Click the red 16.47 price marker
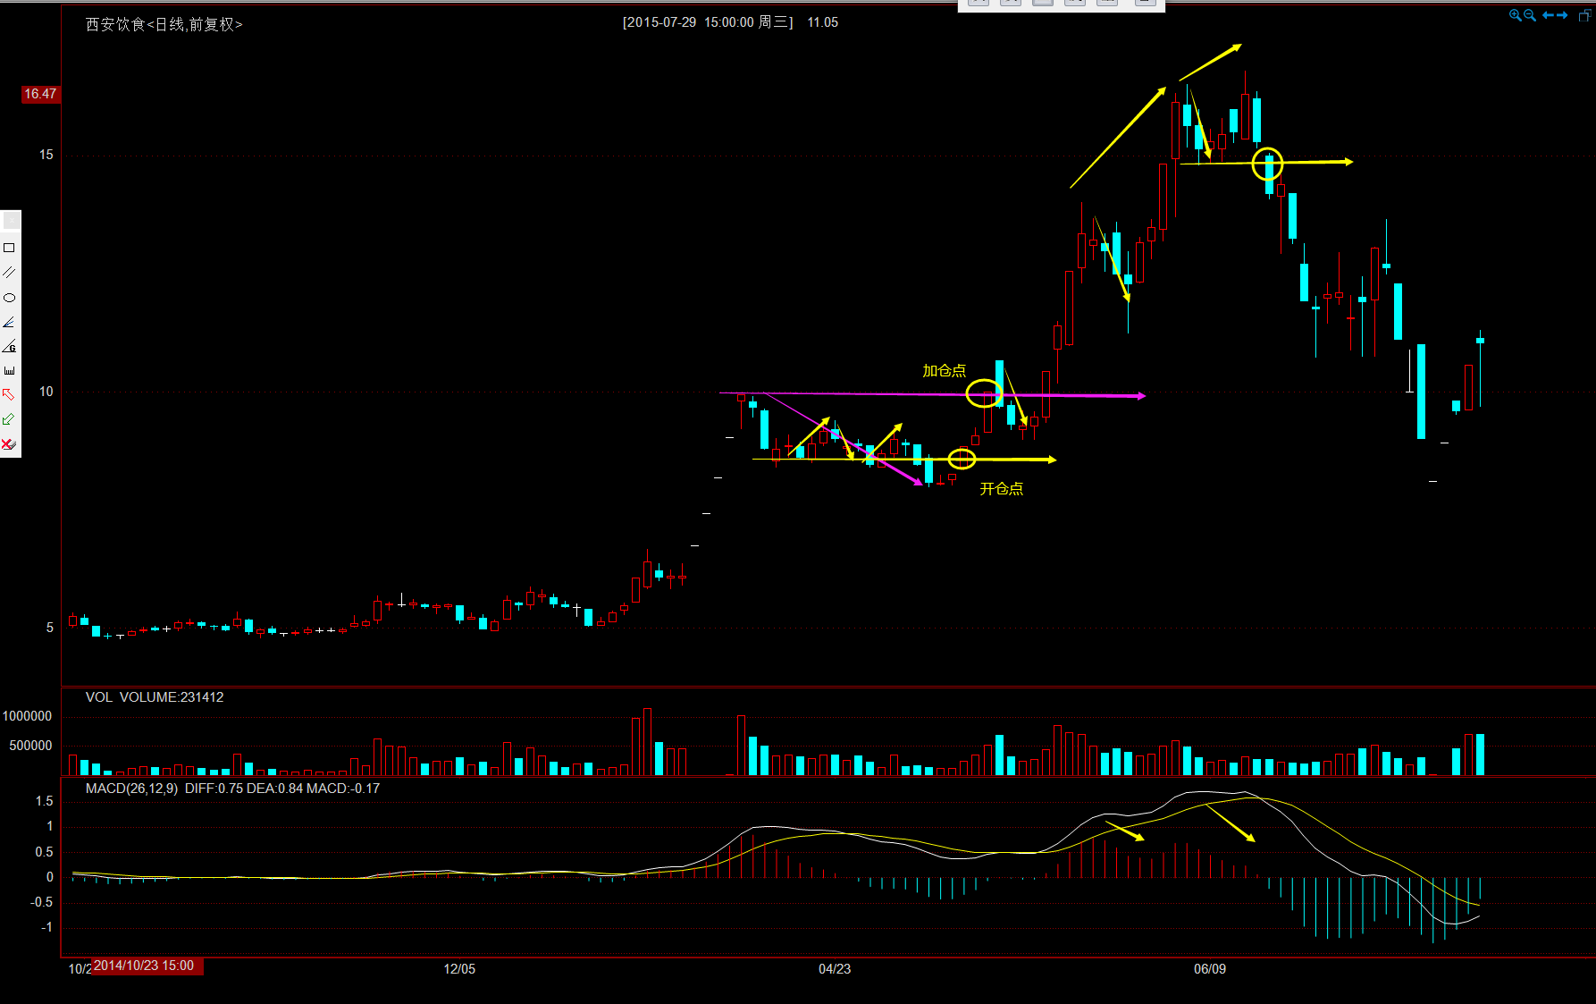The height and width of the screenshot is (1004, 1596). [x=40, y=94]
